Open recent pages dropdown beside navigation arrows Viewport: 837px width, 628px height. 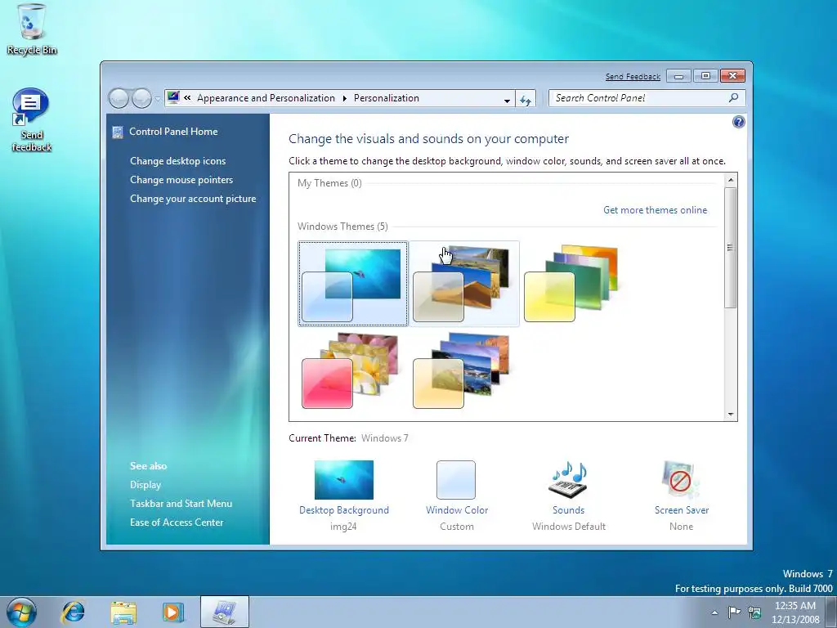coord(158,99)
